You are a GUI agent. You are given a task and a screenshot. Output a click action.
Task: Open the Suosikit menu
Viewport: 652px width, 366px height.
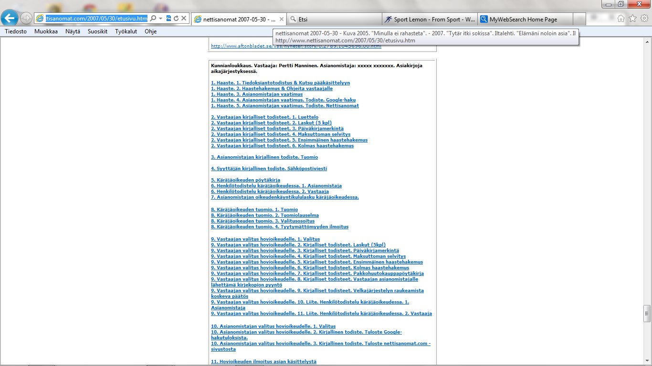[97, 31]
